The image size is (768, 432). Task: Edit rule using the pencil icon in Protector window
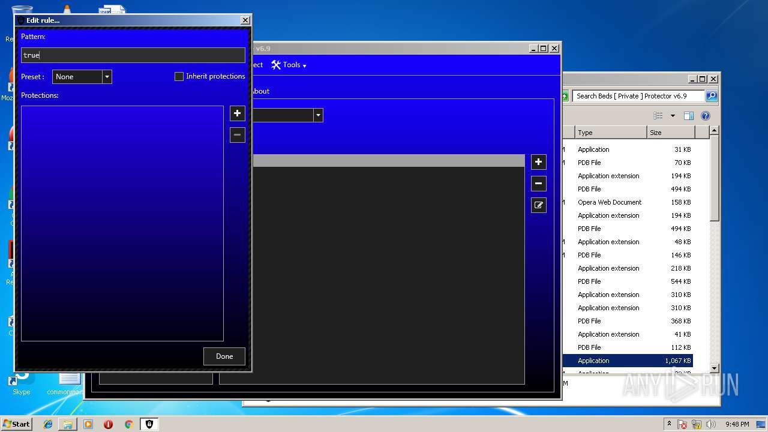pos(539,205)
